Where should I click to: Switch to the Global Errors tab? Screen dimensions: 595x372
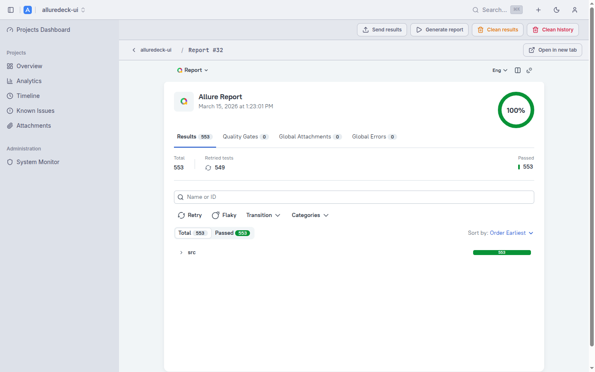pyautogui.click(x=374, y=137)
